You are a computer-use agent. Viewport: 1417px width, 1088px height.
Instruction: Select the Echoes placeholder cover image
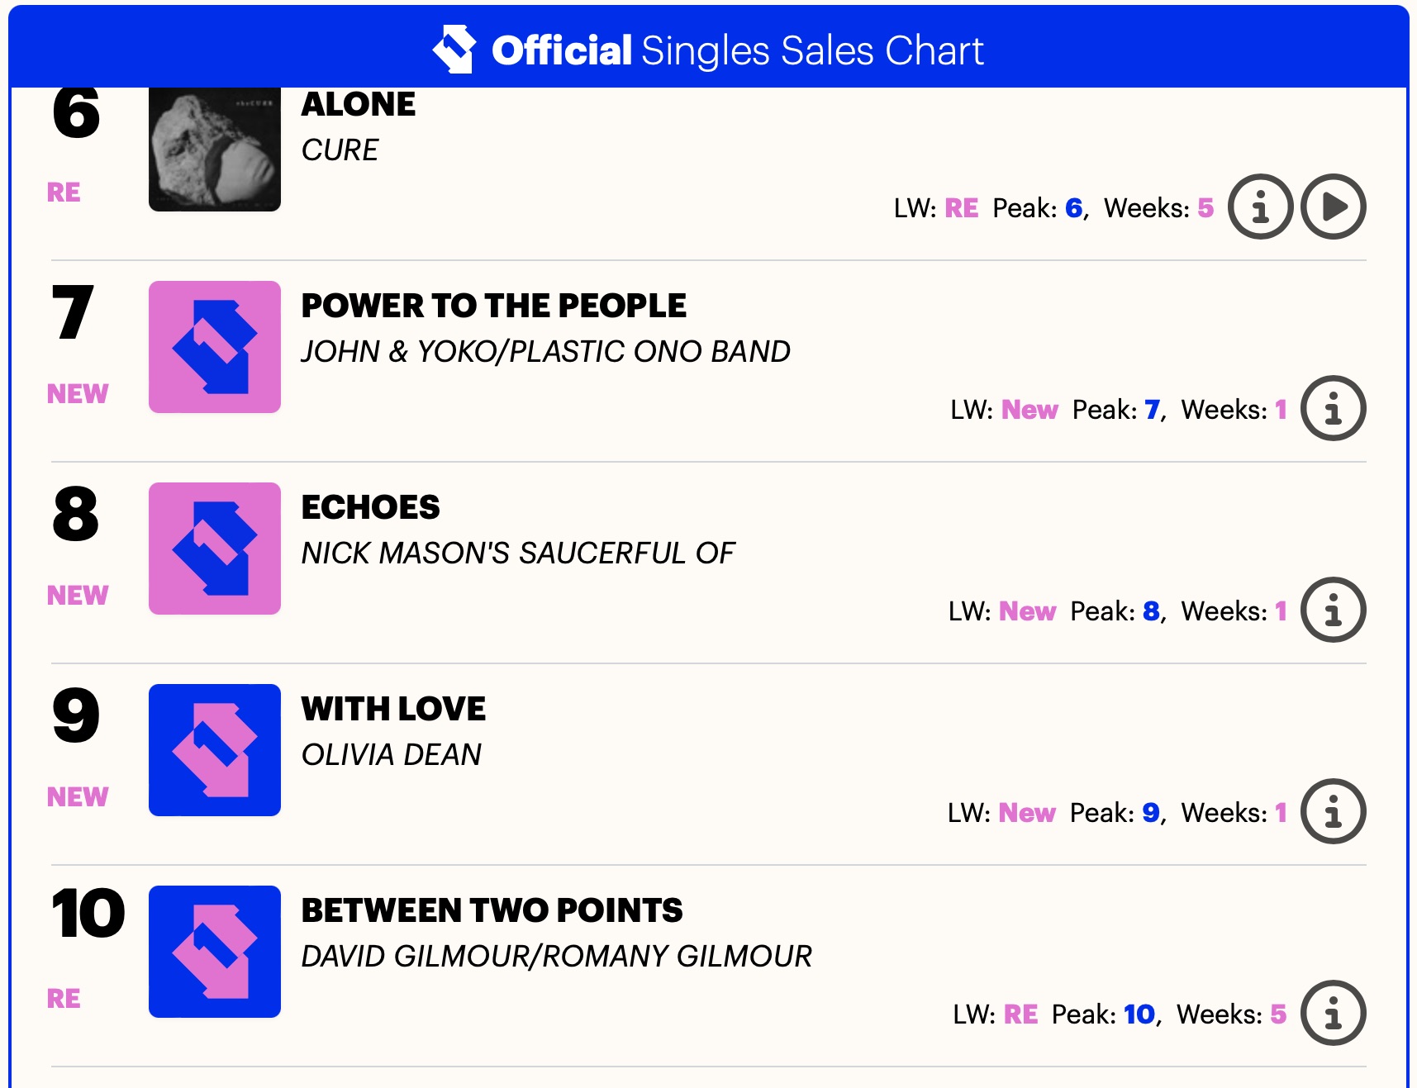215,549
